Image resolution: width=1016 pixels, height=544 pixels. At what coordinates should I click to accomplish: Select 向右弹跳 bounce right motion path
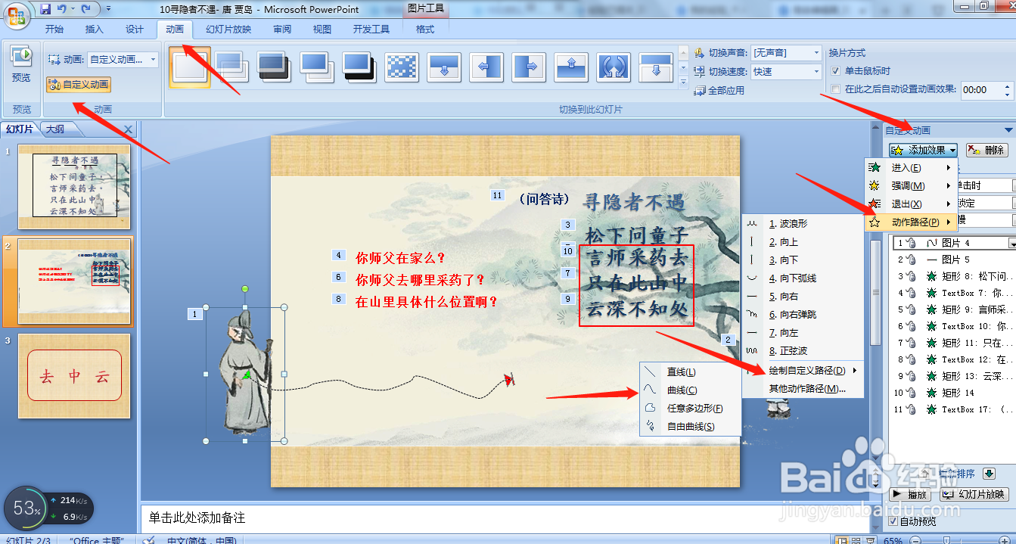(802, 315)
